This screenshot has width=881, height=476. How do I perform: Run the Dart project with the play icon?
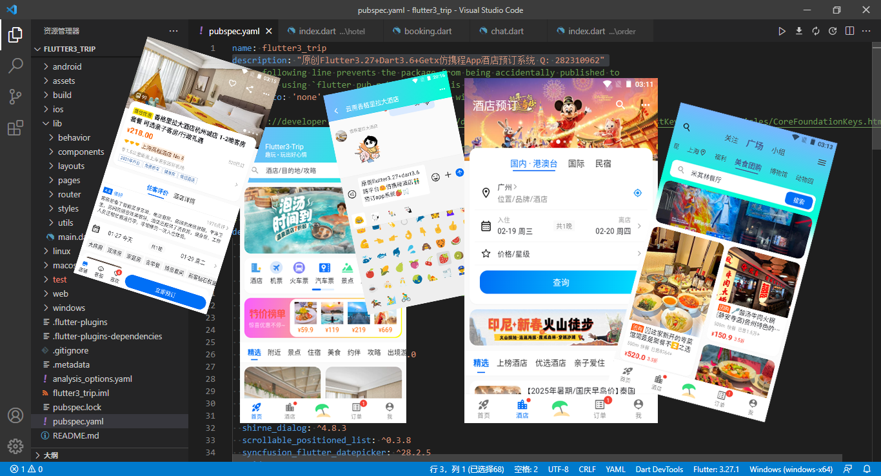coord(782,30)
